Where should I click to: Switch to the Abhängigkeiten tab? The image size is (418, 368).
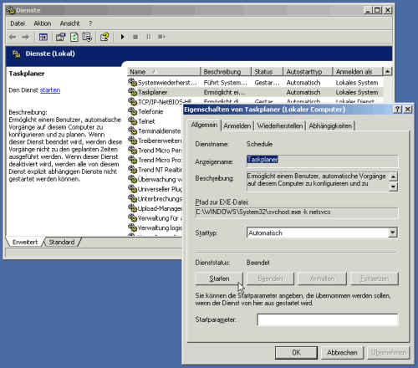330,126
